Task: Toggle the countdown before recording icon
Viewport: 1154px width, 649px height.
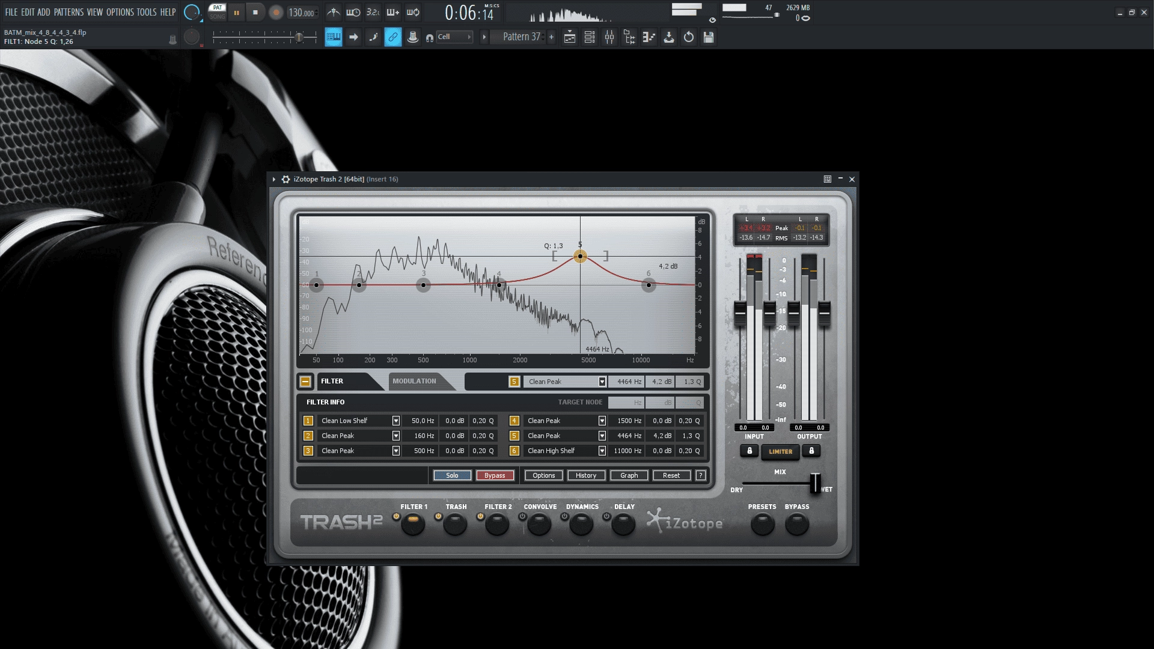Action: pyautogui.click(x=373, y=12)
